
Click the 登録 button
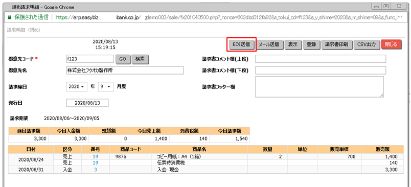312,44
